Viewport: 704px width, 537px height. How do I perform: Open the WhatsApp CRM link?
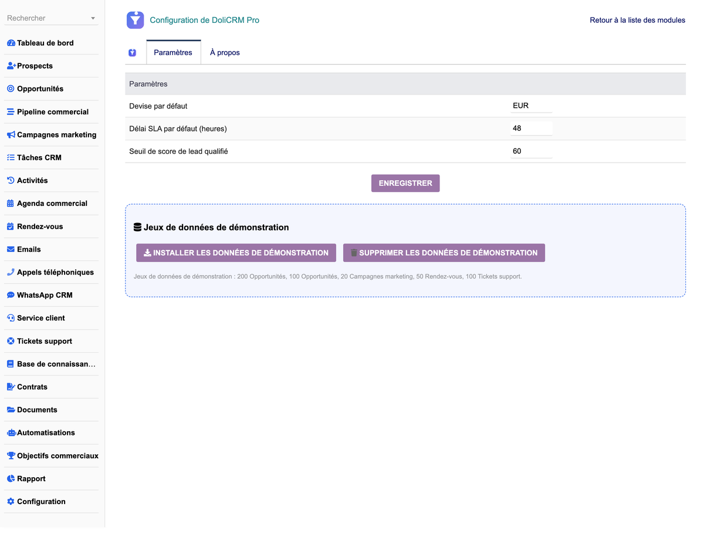[45, 295]
